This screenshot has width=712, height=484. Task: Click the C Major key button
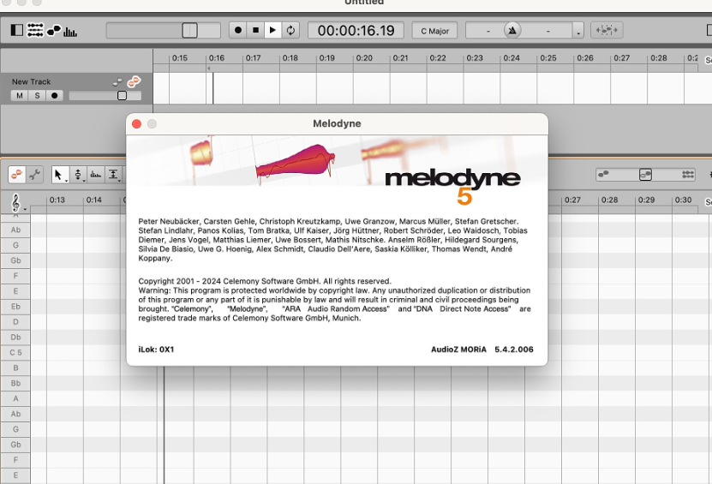point(434,31)
